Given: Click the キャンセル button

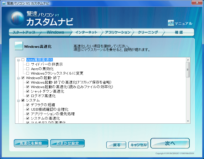Looking at the screenshot, I should (x=138, y=145).
